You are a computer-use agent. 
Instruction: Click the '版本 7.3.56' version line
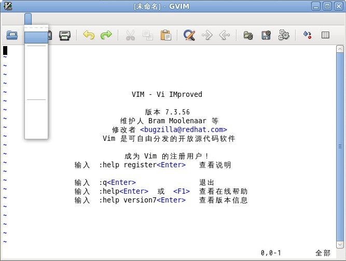point(167,112)
